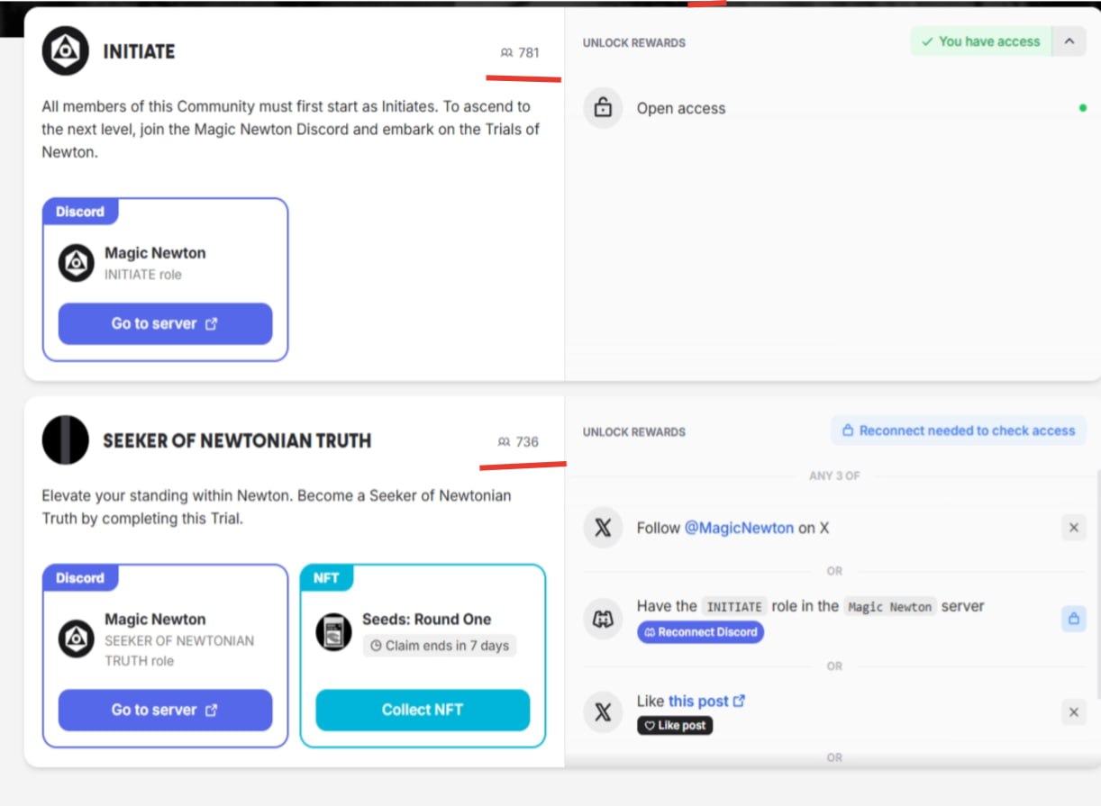The height and width of the screenshot is (806, 1101).
Task: Click UNLOCK REWARDS heading in INITIATE panel
Action: (634, 42)
